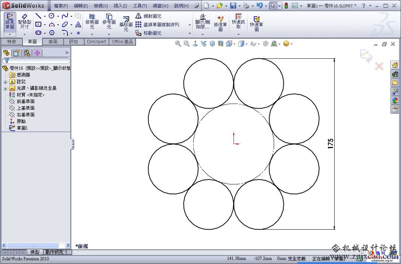
Task: Click 鏡射圖元 mirror entities
Action: 148,16
